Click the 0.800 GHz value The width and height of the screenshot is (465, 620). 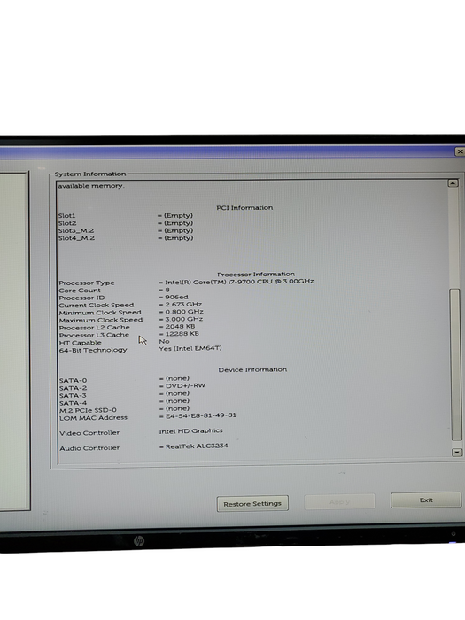(184, 312)
